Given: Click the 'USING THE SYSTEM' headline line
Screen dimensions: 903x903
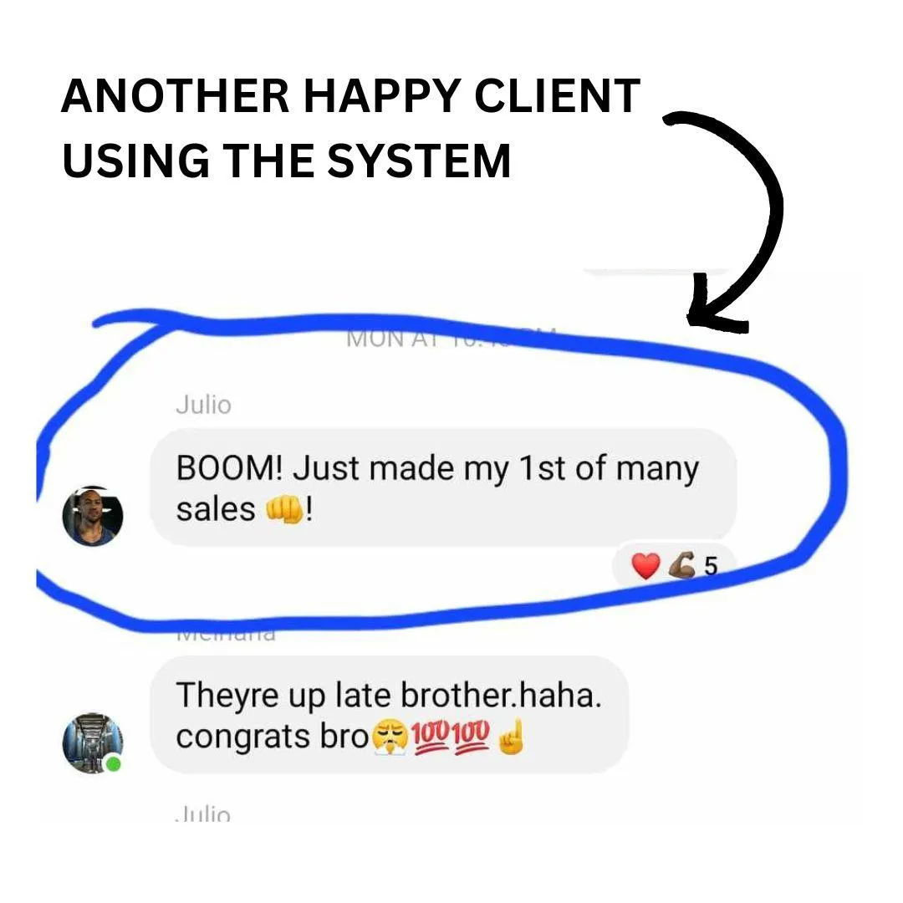Looking at the screenshot, I should [x=286, y=161].
